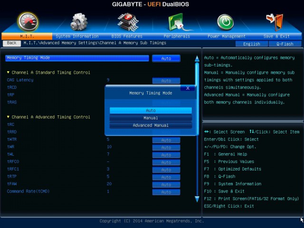Pick Advanced Manual memory timing option
The image size is (304, 228).
pos(151,125)
